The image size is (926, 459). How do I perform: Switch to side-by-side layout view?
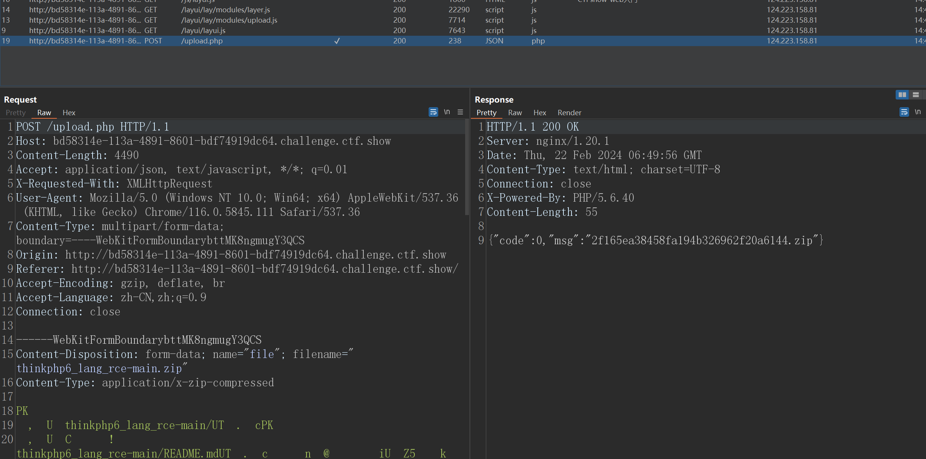(x=902, y=94)
